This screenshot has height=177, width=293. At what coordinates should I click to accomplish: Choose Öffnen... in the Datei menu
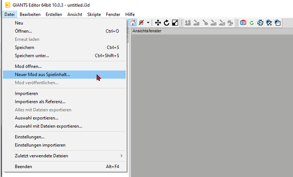[64, 31]
